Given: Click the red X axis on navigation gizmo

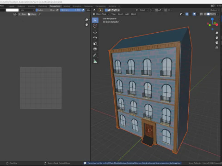Looking at the screenshot, I should pos(217,24).
